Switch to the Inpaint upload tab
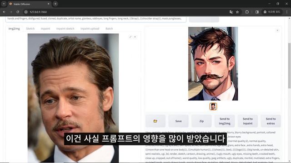 [90, 29]
